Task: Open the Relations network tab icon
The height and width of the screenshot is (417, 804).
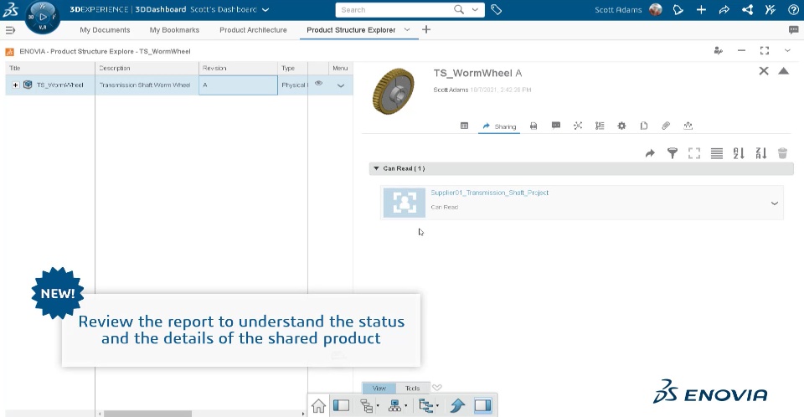Action: [578, 126]
